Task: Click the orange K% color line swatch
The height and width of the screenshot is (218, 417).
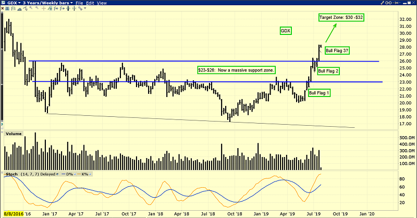Action: pos(79,174)
